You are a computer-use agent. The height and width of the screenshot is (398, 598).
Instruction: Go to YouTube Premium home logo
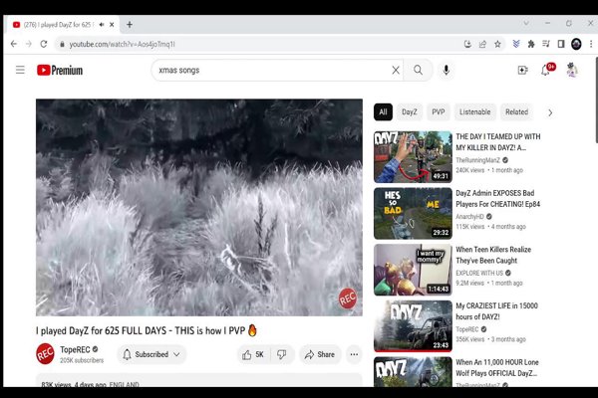[x=60, y=70]
